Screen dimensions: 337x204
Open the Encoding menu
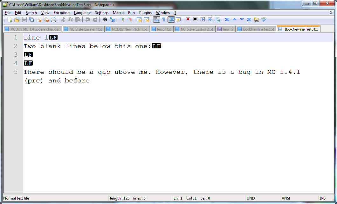(x=61, y=13)
